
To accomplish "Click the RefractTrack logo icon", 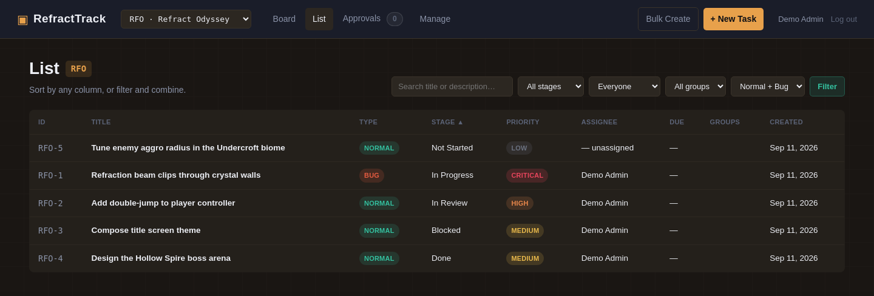I will [22, 19].
